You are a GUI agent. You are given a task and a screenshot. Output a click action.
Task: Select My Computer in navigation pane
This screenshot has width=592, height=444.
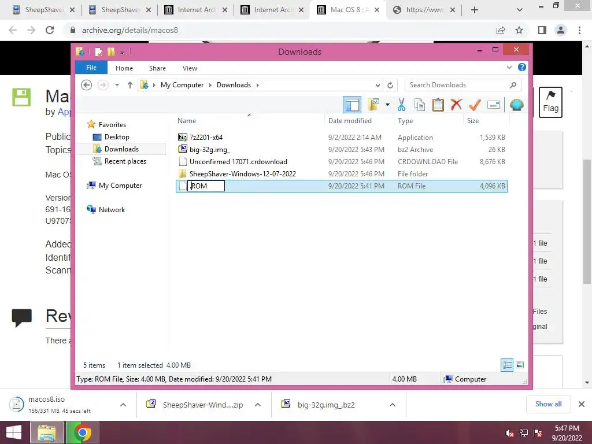tap(120, 186)
